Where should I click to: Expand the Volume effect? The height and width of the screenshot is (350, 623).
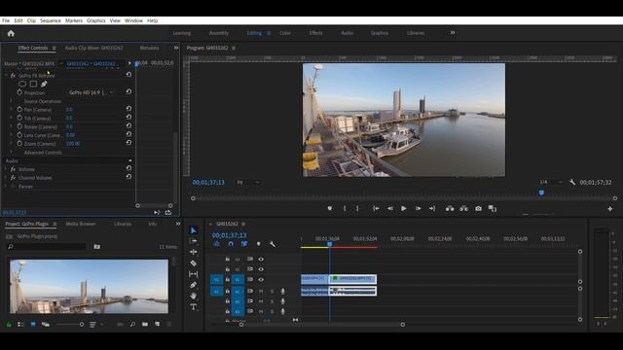click(x=6, y=169)
